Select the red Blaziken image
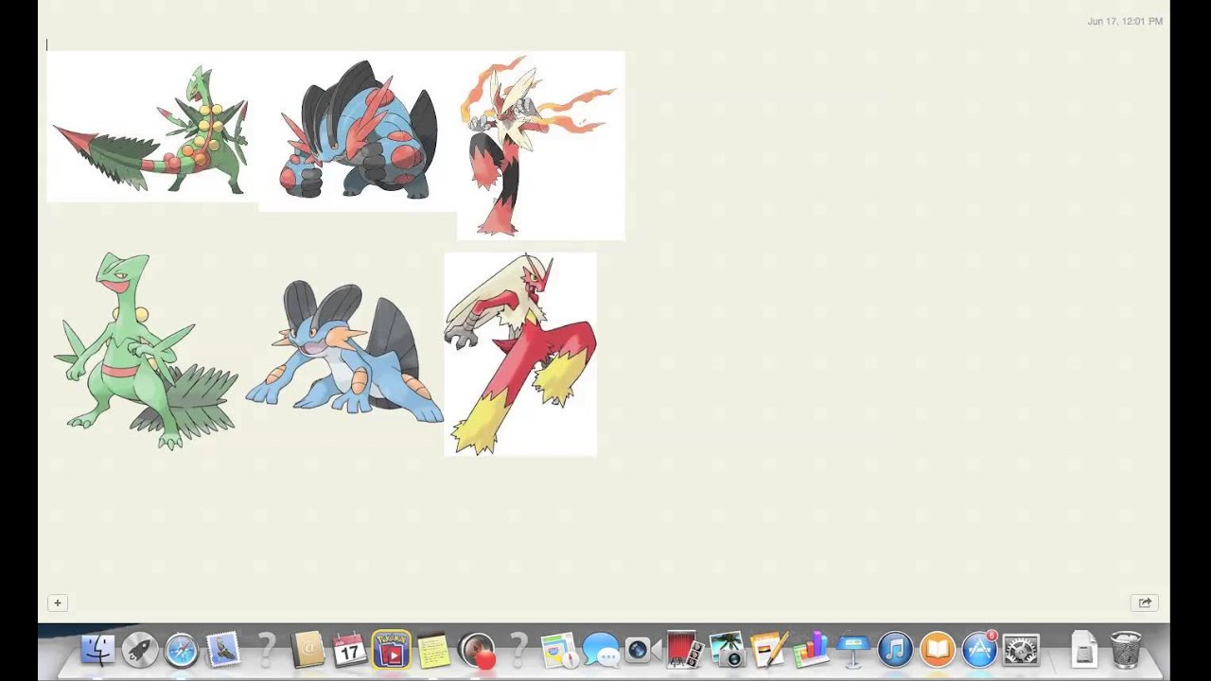 point(520,354)
